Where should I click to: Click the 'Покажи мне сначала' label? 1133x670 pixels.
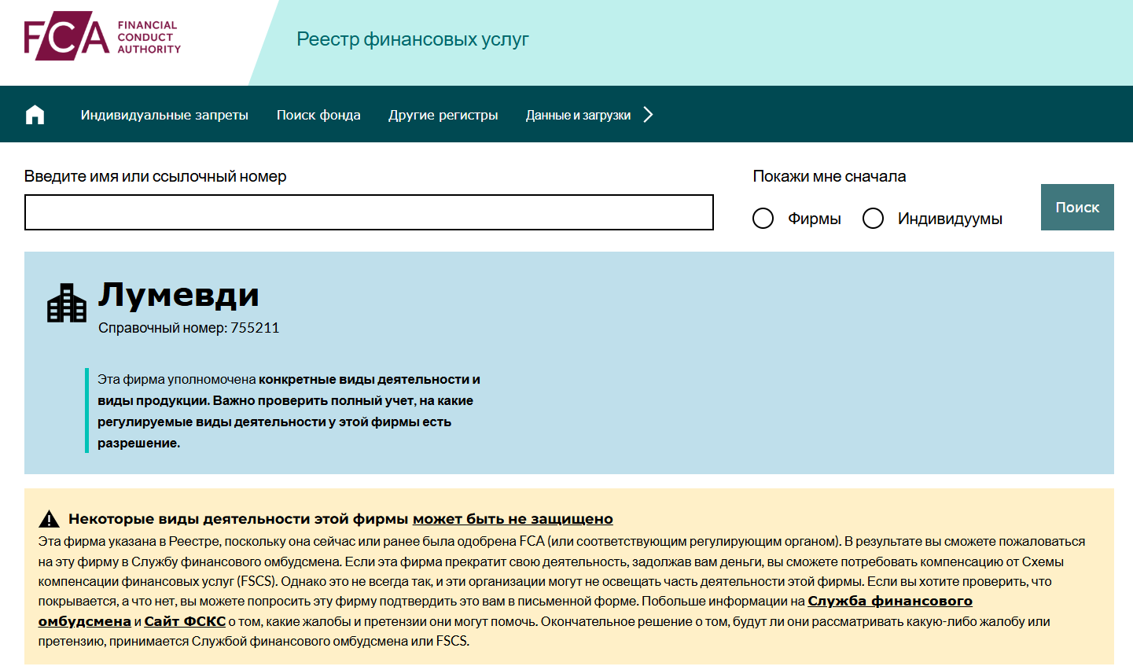(830, 176)
